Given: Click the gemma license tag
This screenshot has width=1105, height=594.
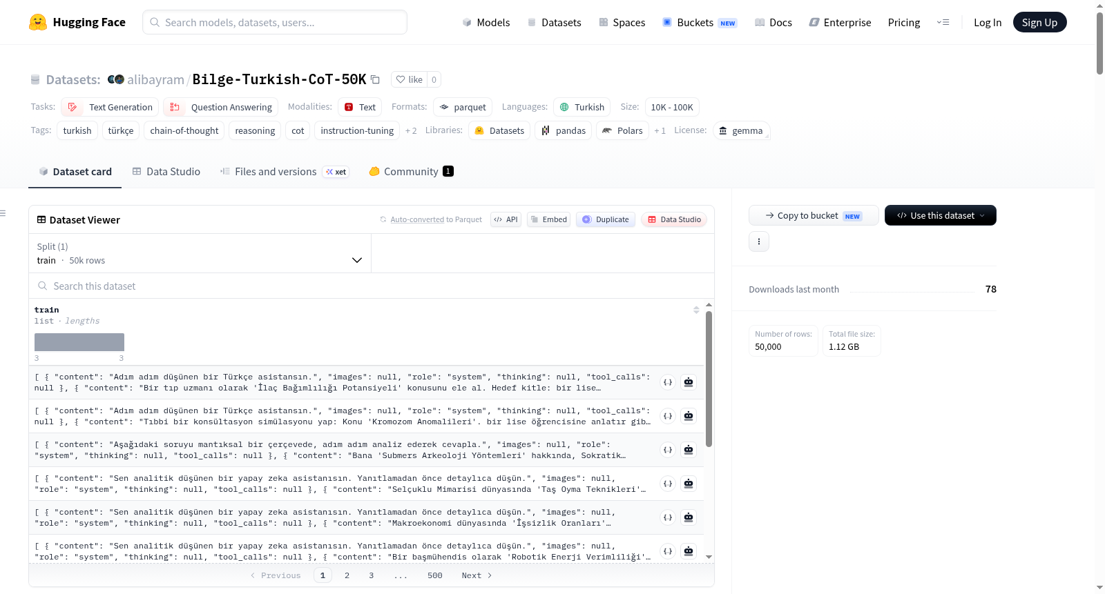Looking at the screenshot, I should [x=741, y=130].
